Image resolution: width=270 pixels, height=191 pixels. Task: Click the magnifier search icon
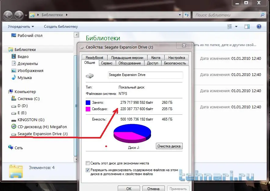[262, 15]
